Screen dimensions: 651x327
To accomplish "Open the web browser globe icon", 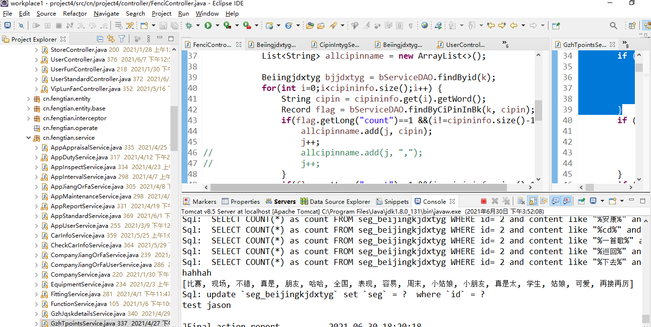I will click(x=424, y=25).
